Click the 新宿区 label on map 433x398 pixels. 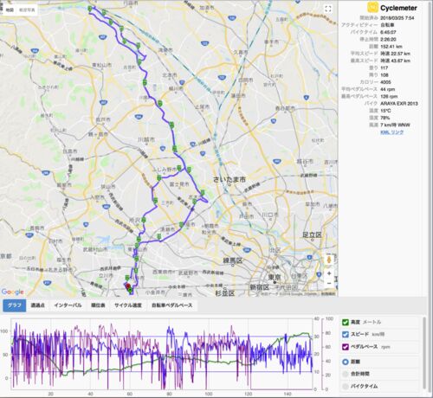(x=260, y=287)
